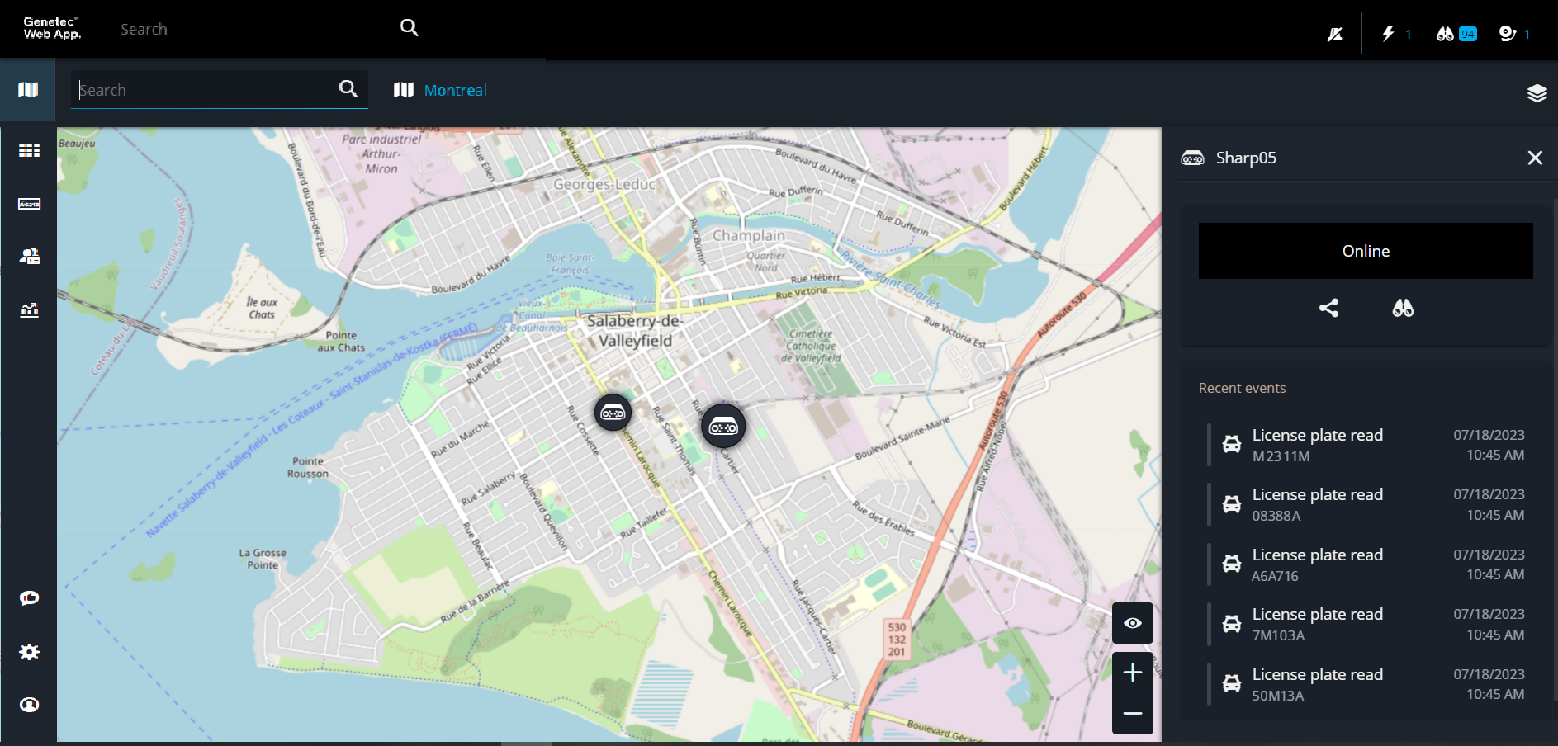This screenshot has height=746, width=1558.
Task: Click the zoom in plus control
Action: [x=1132, y=672]
